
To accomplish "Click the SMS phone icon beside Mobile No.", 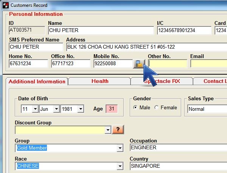I will pos(139,64).
